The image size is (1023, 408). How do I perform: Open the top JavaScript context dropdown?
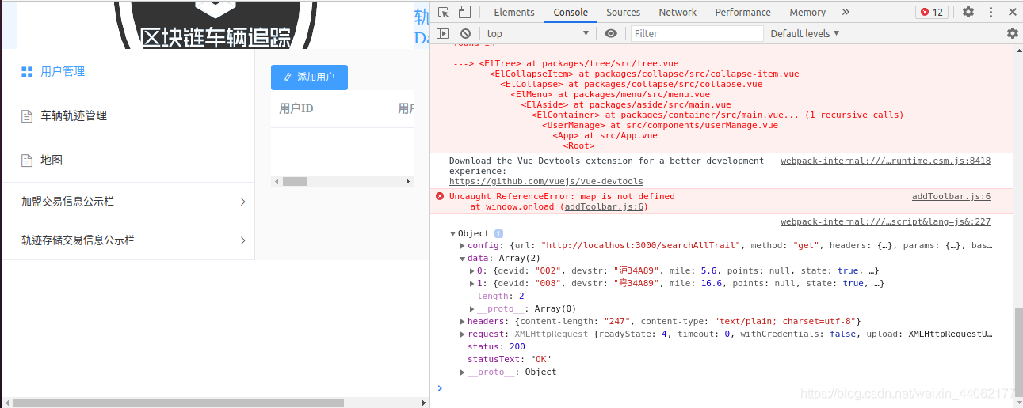click(x=538, y=33)
